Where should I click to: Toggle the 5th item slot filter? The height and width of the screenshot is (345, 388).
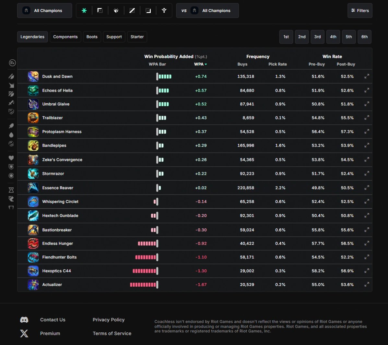tap(349, 37)
